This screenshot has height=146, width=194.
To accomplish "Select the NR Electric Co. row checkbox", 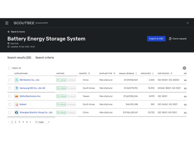I will pos(10,80).
